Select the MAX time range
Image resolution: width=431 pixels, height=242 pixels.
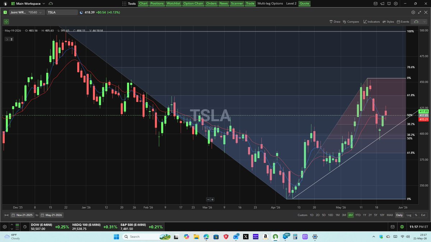click(x=390, y=215)
